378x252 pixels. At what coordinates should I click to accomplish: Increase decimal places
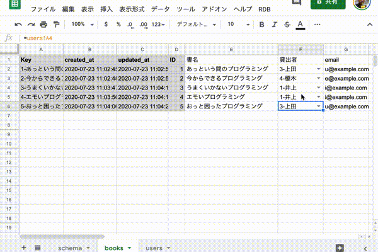pyautogui.click(x=144, y=25)
